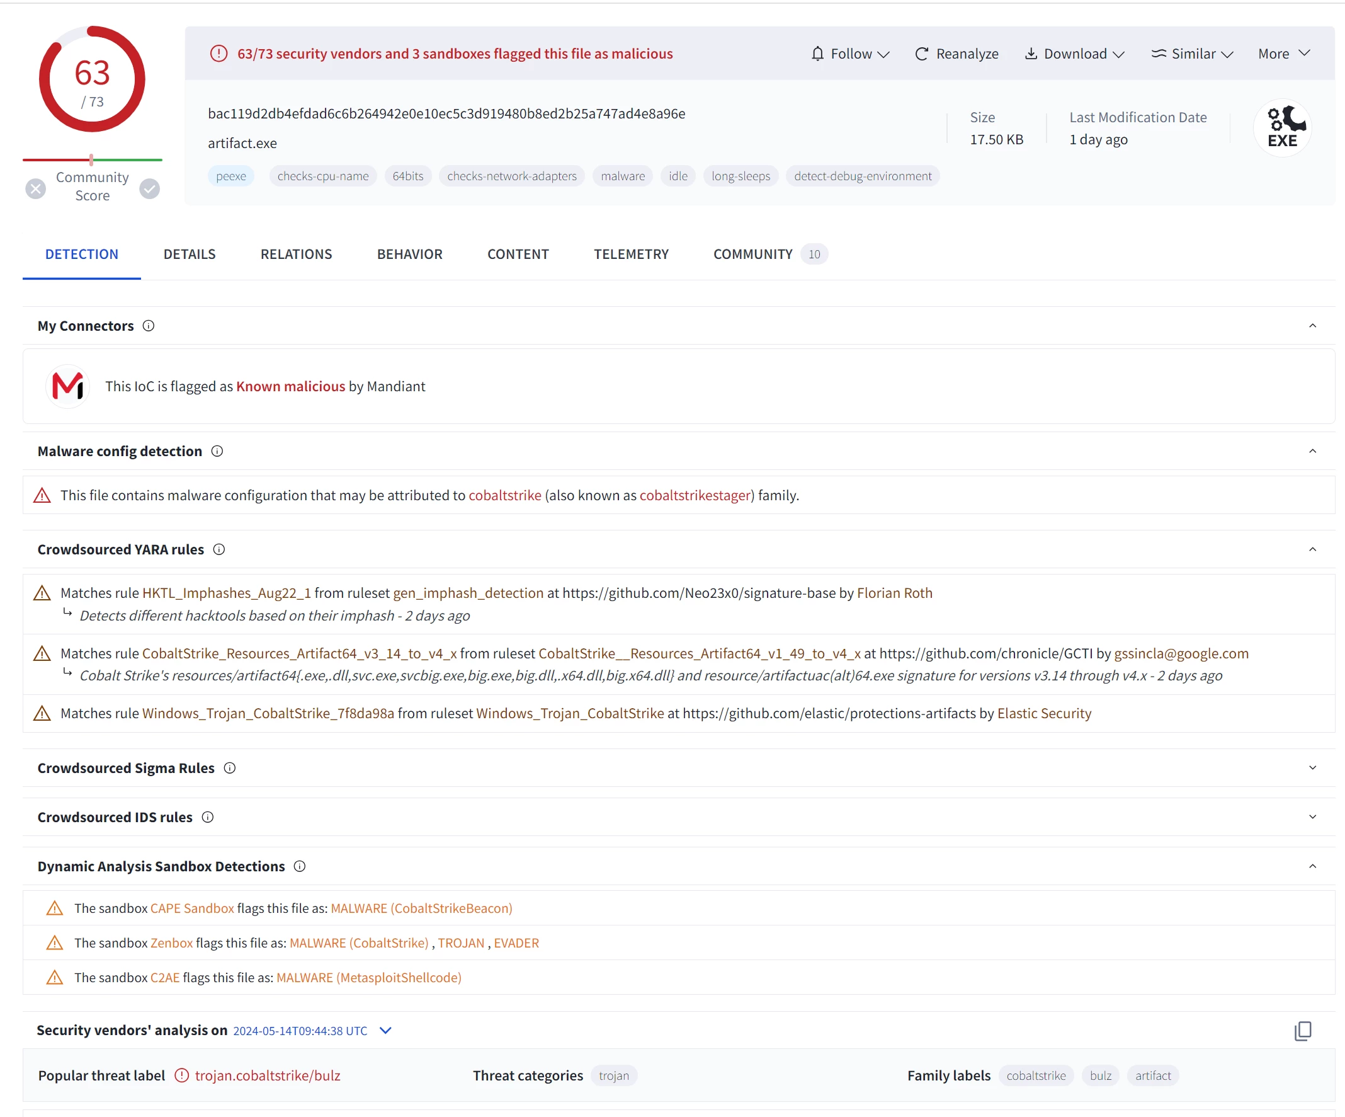The height and width of the screenshot is (1117, 1345).
Task: Switch to the RELATIONS tab
Action: 297,255
